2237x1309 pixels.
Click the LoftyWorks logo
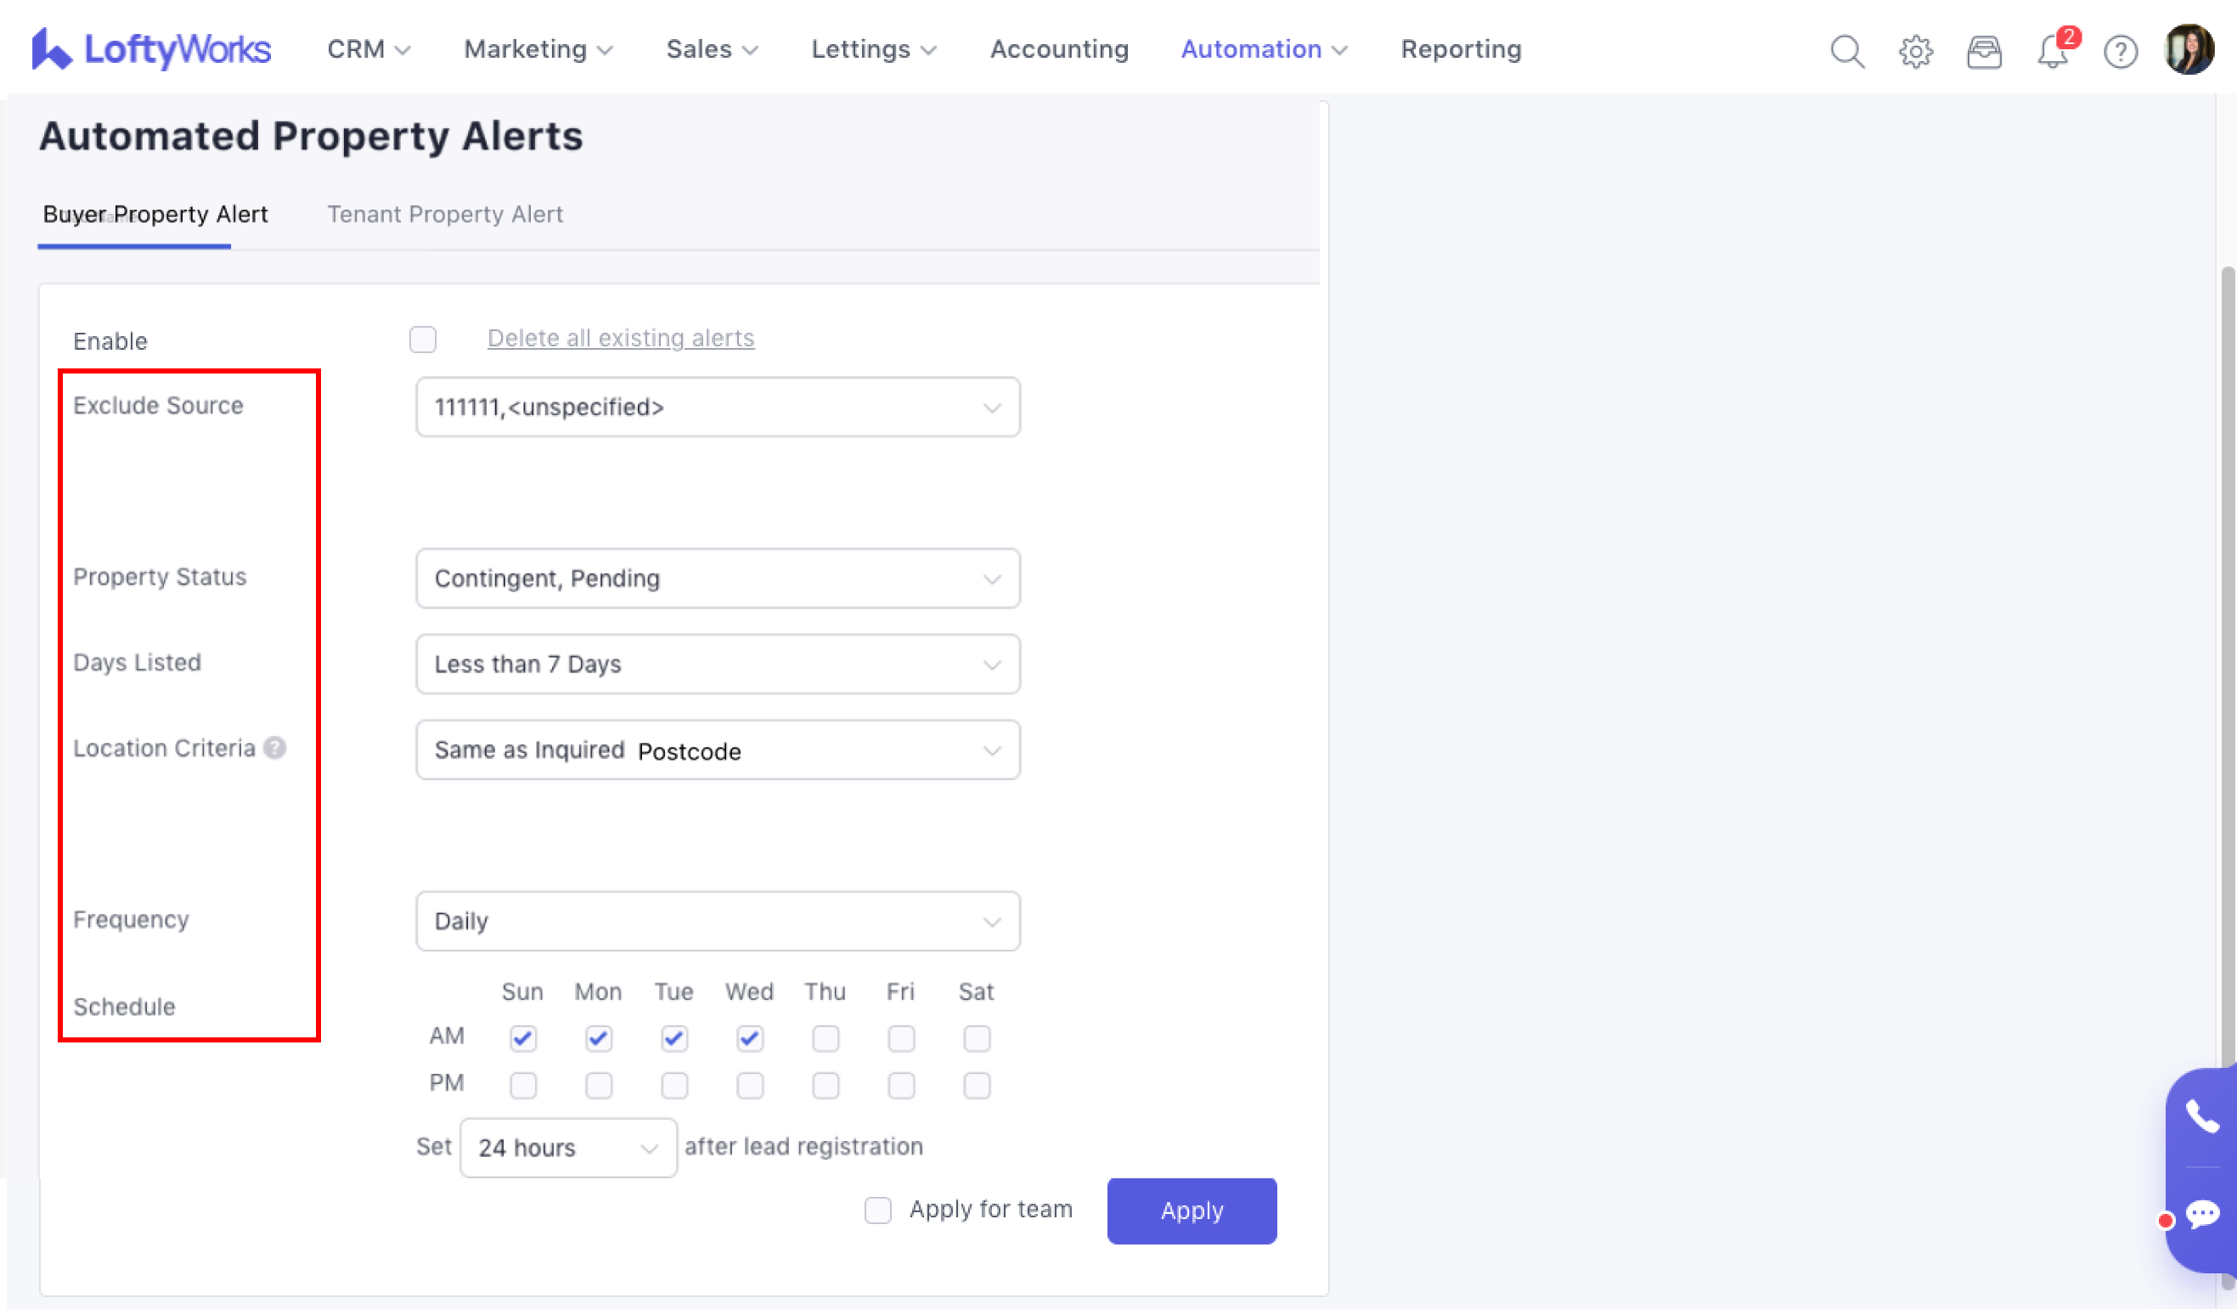click(x=151, y=50)
